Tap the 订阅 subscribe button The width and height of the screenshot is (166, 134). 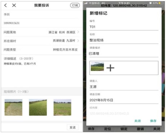75,5
